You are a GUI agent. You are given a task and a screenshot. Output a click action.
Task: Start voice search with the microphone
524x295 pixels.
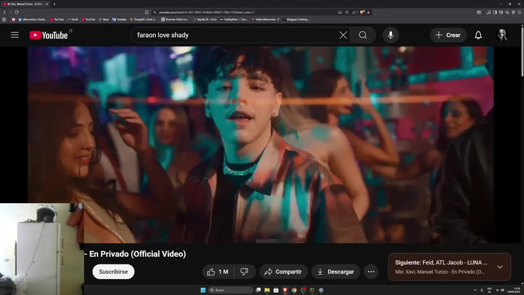(391, 35)
